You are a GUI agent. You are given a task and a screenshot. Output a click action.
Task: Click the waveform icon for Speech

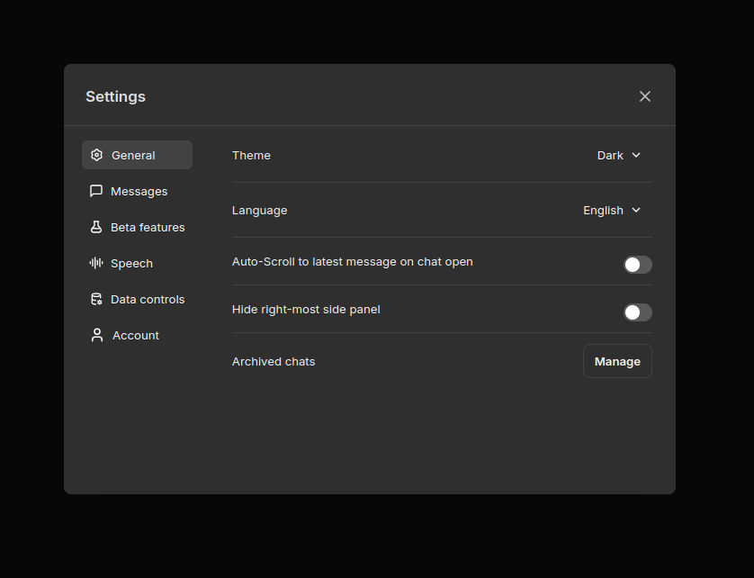96,263
